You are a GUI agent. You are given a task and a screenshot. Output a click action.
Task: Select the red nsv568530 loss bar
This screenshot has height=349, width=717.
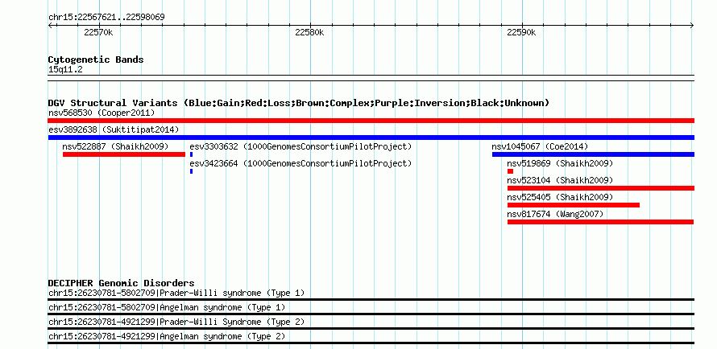coord(371,121)
